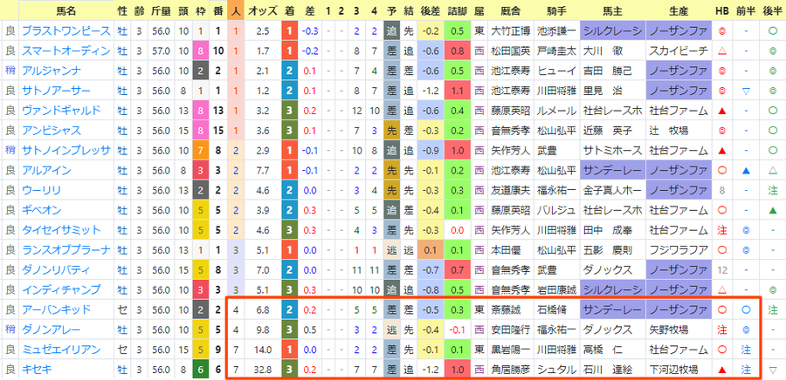Click the ウーリリ horse name
This screenshot has height=380, width=786.
41,191
